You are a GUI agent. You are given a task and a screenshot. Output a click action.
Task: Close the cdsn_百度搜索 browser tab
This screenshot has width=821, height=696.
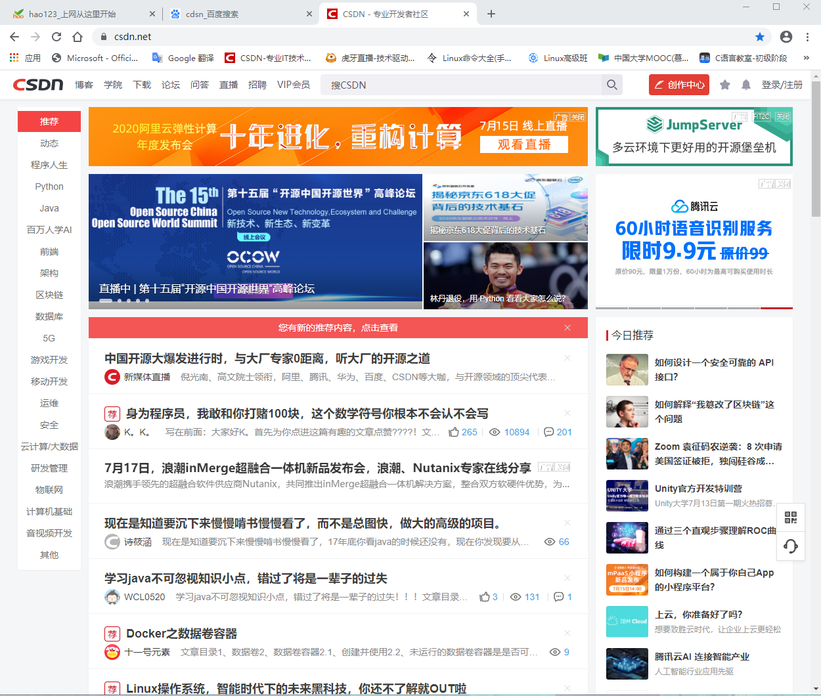[309, 14]
